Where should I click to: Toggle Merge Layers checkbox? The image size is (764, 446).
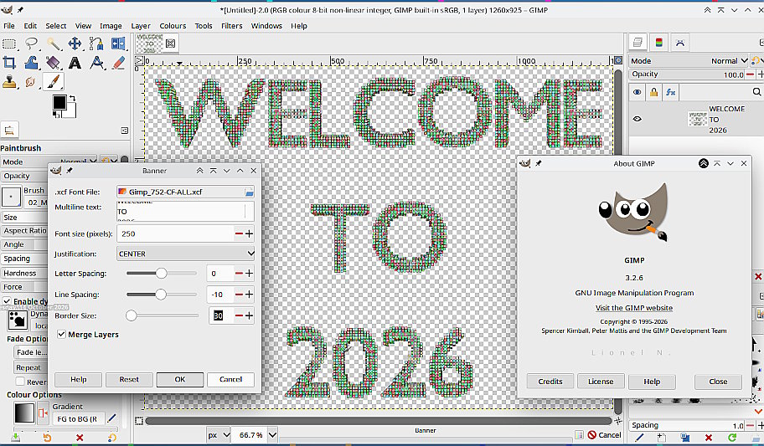point(61,335)
